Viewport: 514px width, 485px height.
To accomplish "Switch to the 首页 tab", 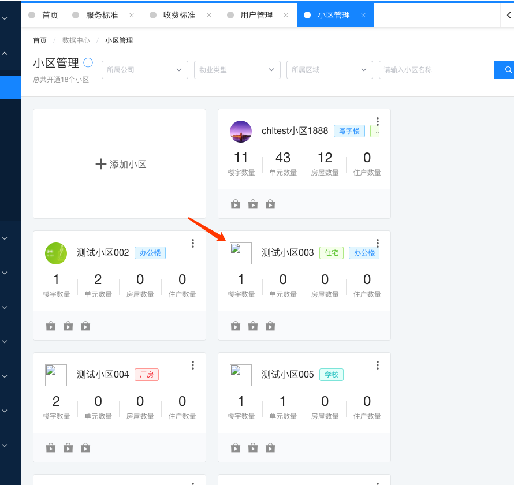I will [x=50, y=15].
